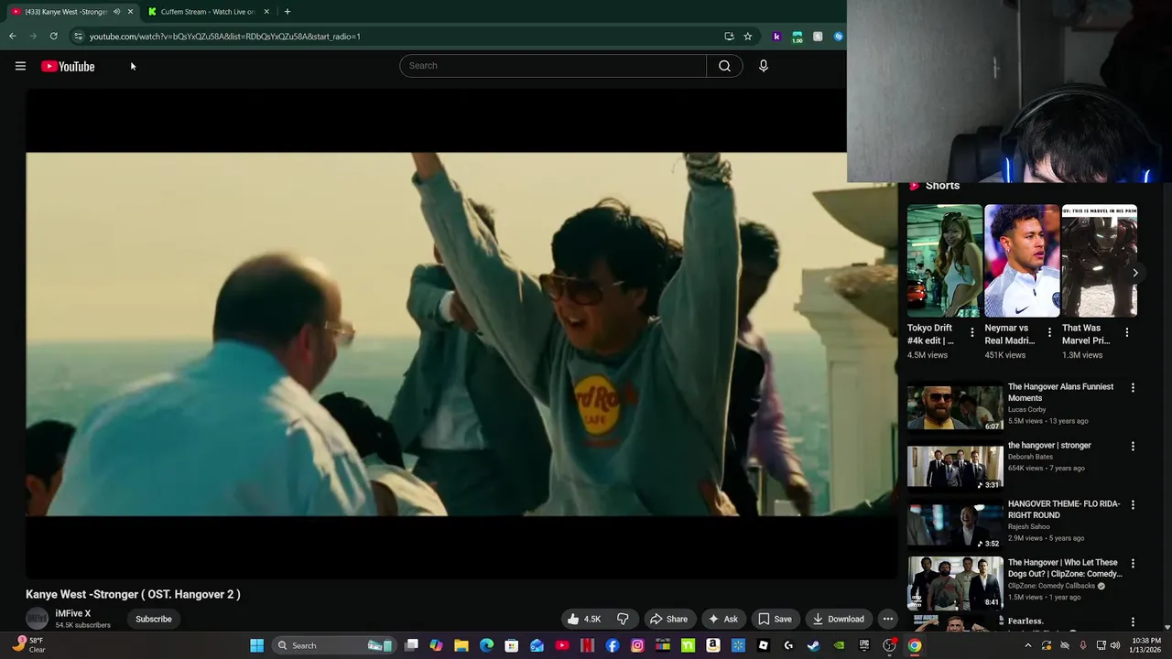Open options for Fearless video
Viewport: 1172px width, 659px height.
click(1133, 622)
